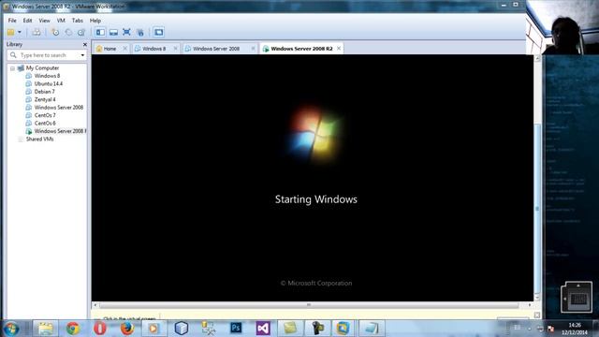Open the media player taskbar icon

coord(153,329)
